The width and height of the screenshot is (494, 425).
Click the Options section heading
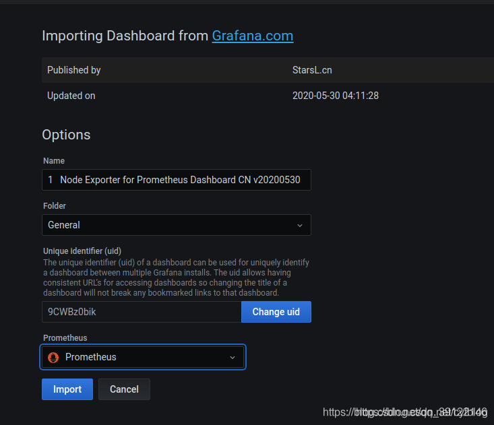[x=66, y=135]
